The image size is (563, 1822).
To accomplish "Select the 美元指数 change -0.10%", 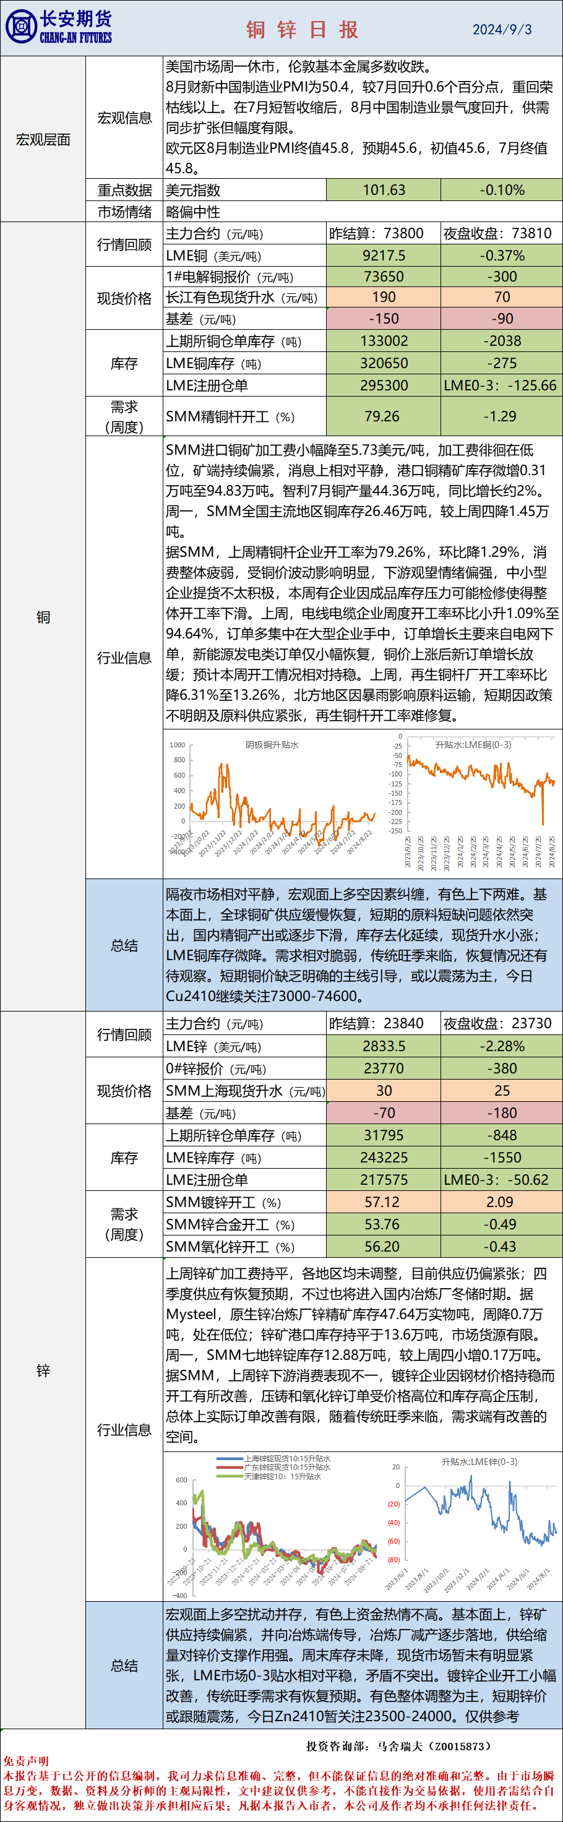I will point(502,189).
